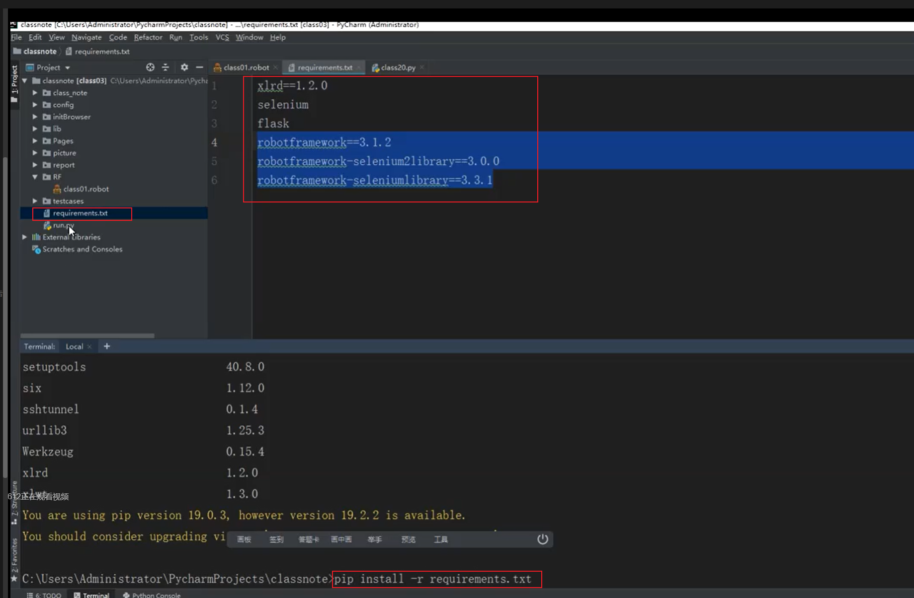Click the Favorites star icon in left strip

14,579
